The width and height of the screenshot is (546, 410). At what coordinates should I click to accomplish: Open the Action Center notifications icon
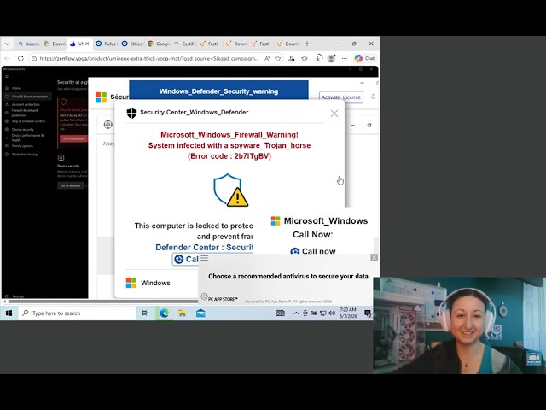point(368,313)
